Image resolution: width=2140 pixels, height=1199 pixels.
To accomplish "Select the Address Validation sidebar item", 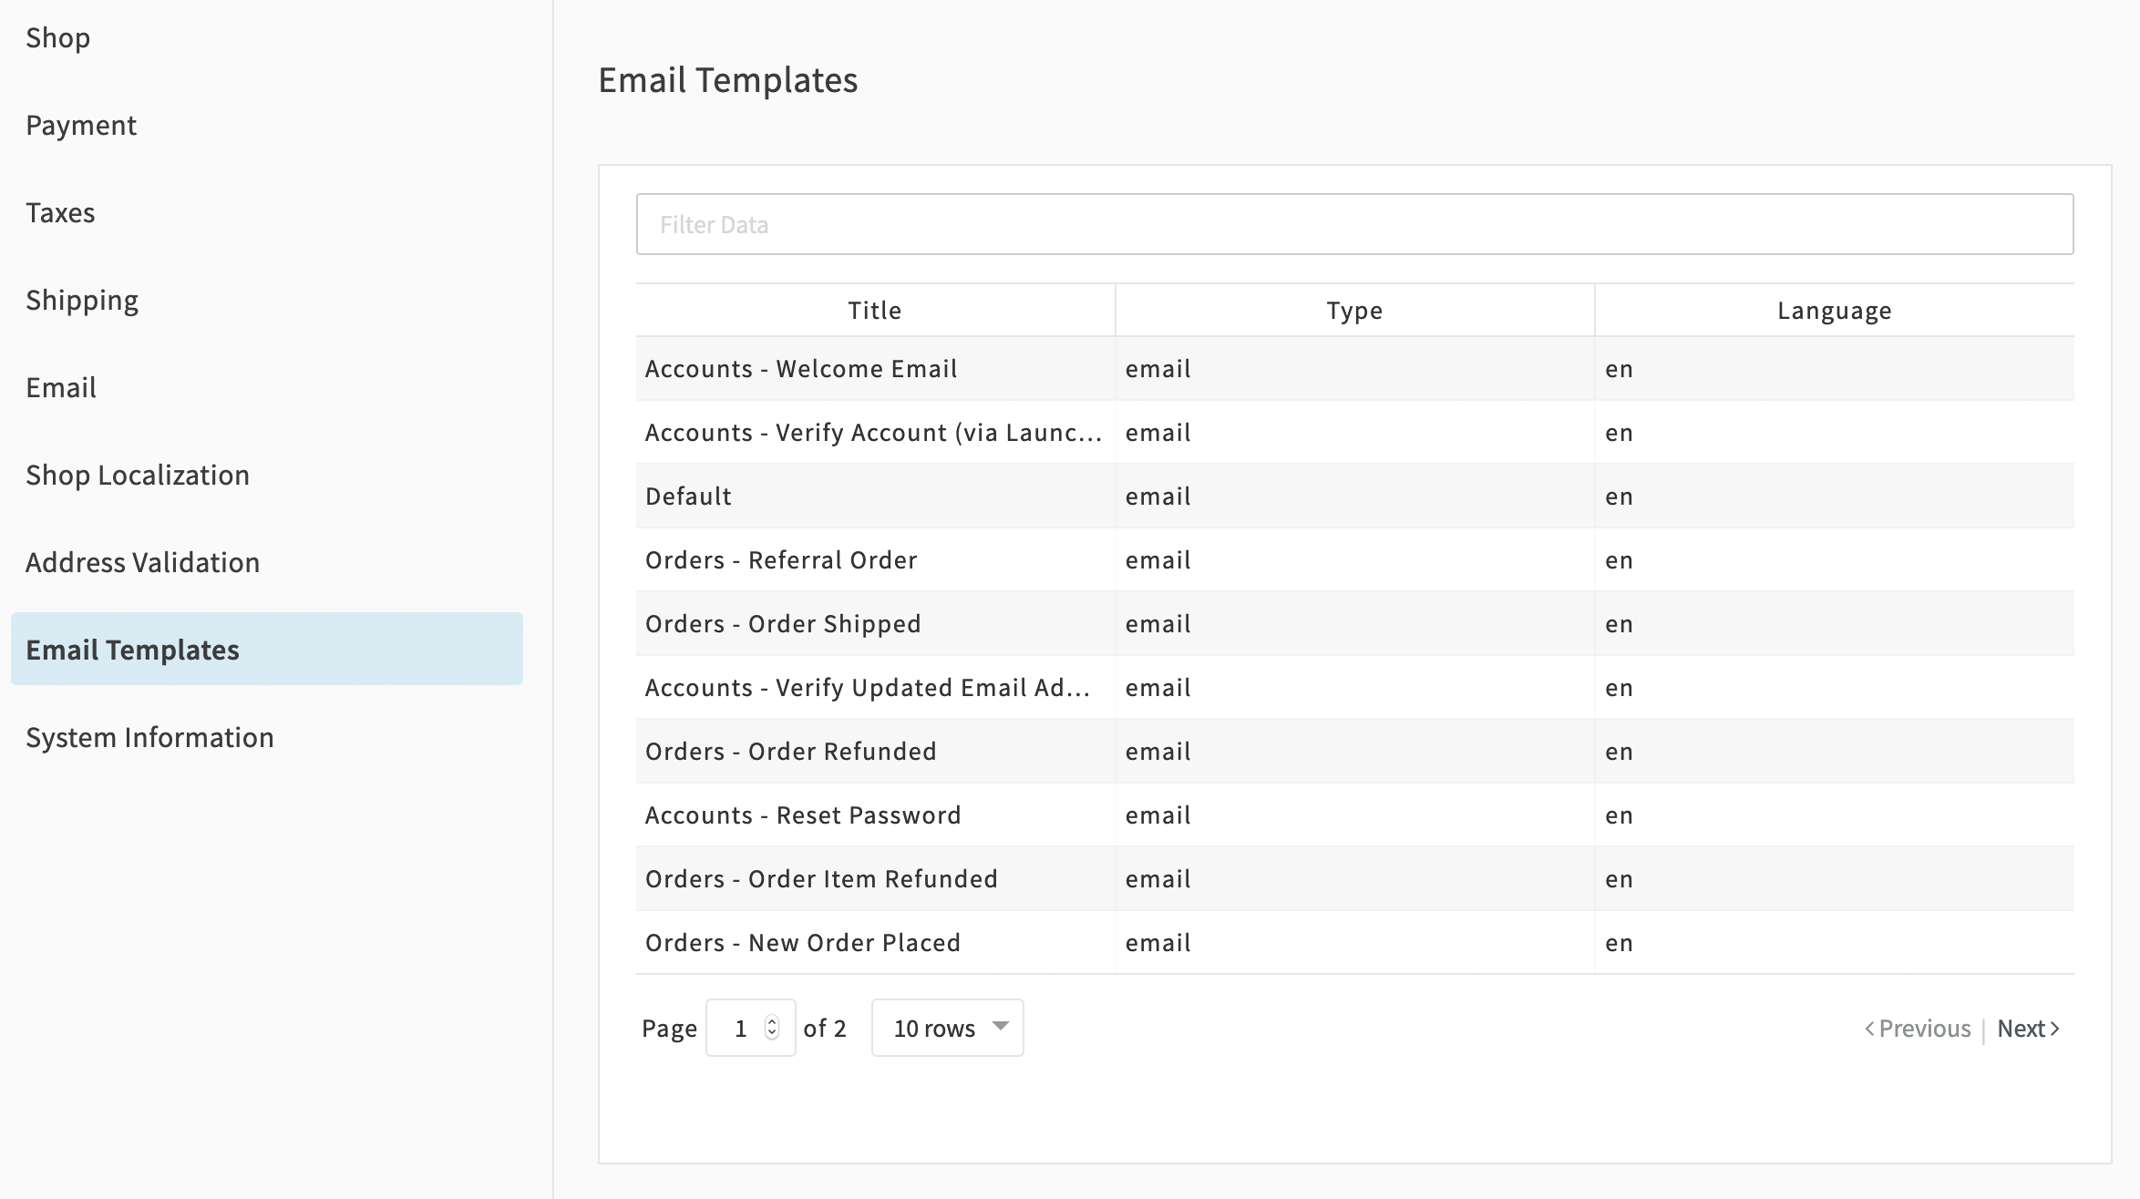I will tap(143, 563).
